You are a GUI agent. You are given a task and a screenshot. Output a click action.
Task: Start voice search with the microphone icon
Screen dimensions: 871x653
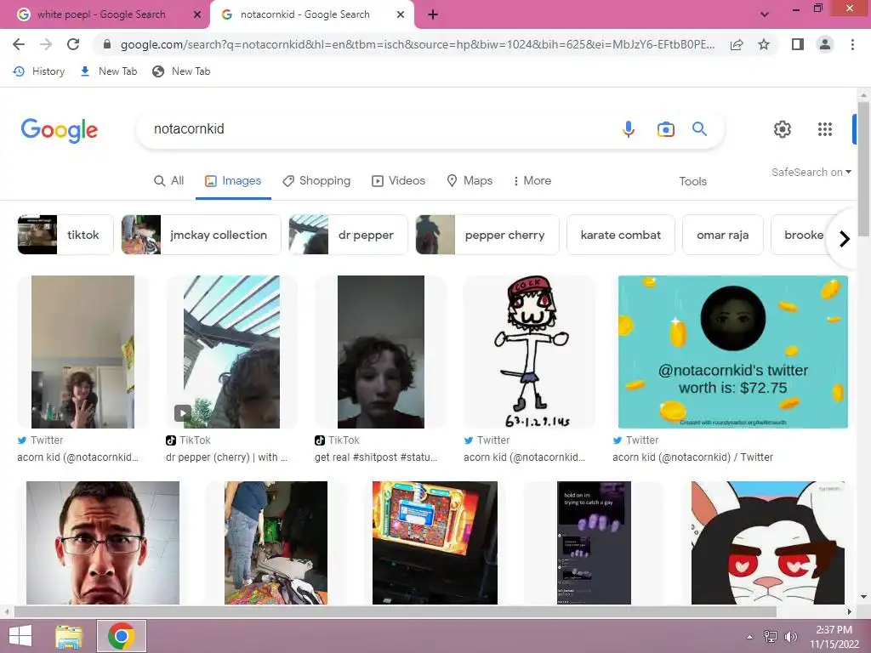click(x=629, y=129)
